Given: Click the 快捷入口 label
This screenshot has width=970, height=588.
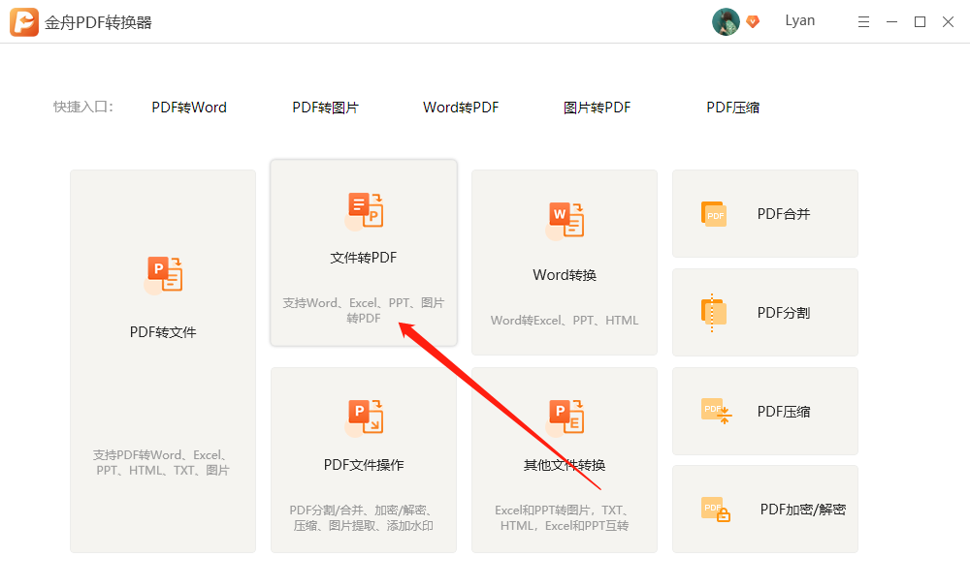Looking at the screenshot, I should click(x=82, y=107).
